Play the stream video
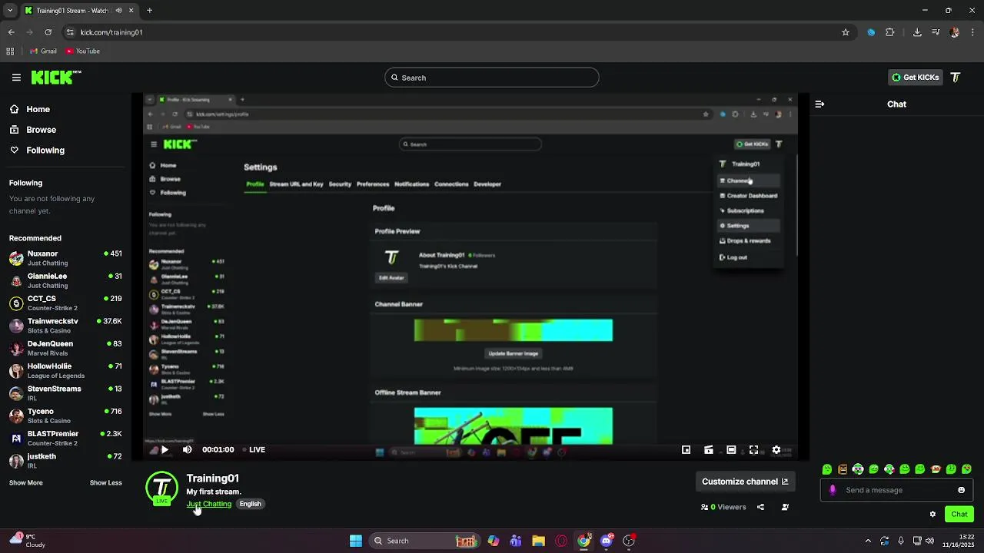This screenshot has width=984, height=553. click(164, 450)
